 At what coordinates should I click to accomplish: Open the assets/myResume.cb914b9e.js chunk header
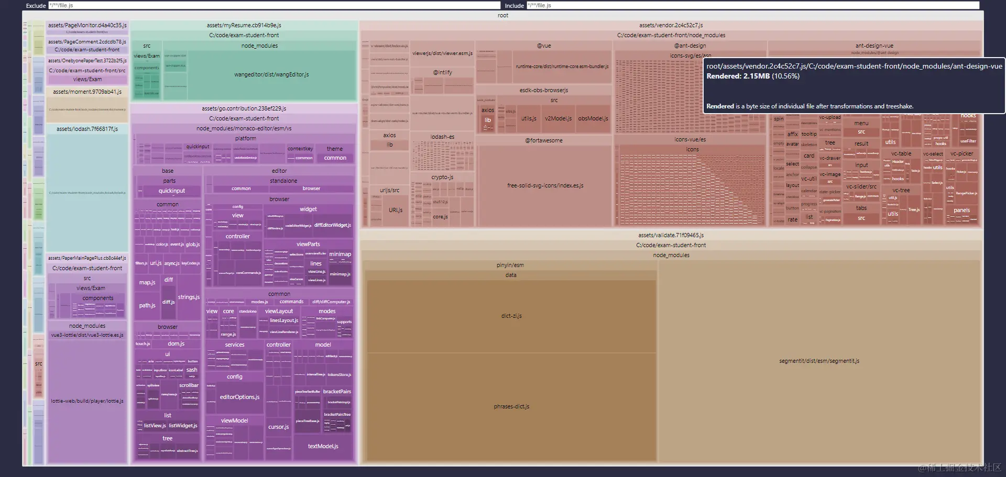click(x=244, y=25)
